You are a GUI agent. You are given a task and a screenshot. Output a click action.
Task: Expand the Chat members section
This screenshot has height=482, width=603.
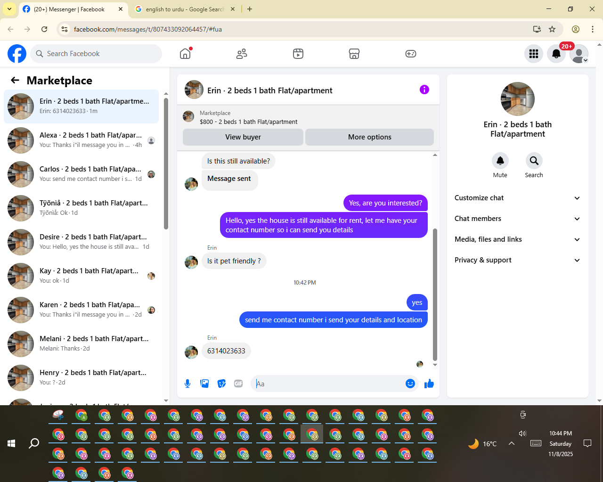517,219
